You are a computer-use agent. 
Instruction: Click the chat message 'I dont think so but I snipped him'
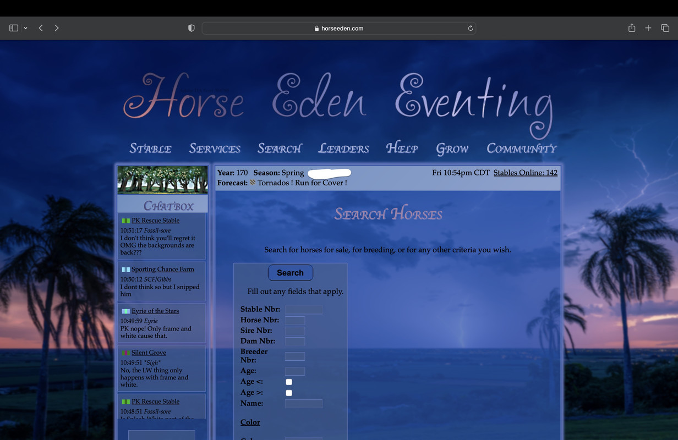[x=160, y=290]
